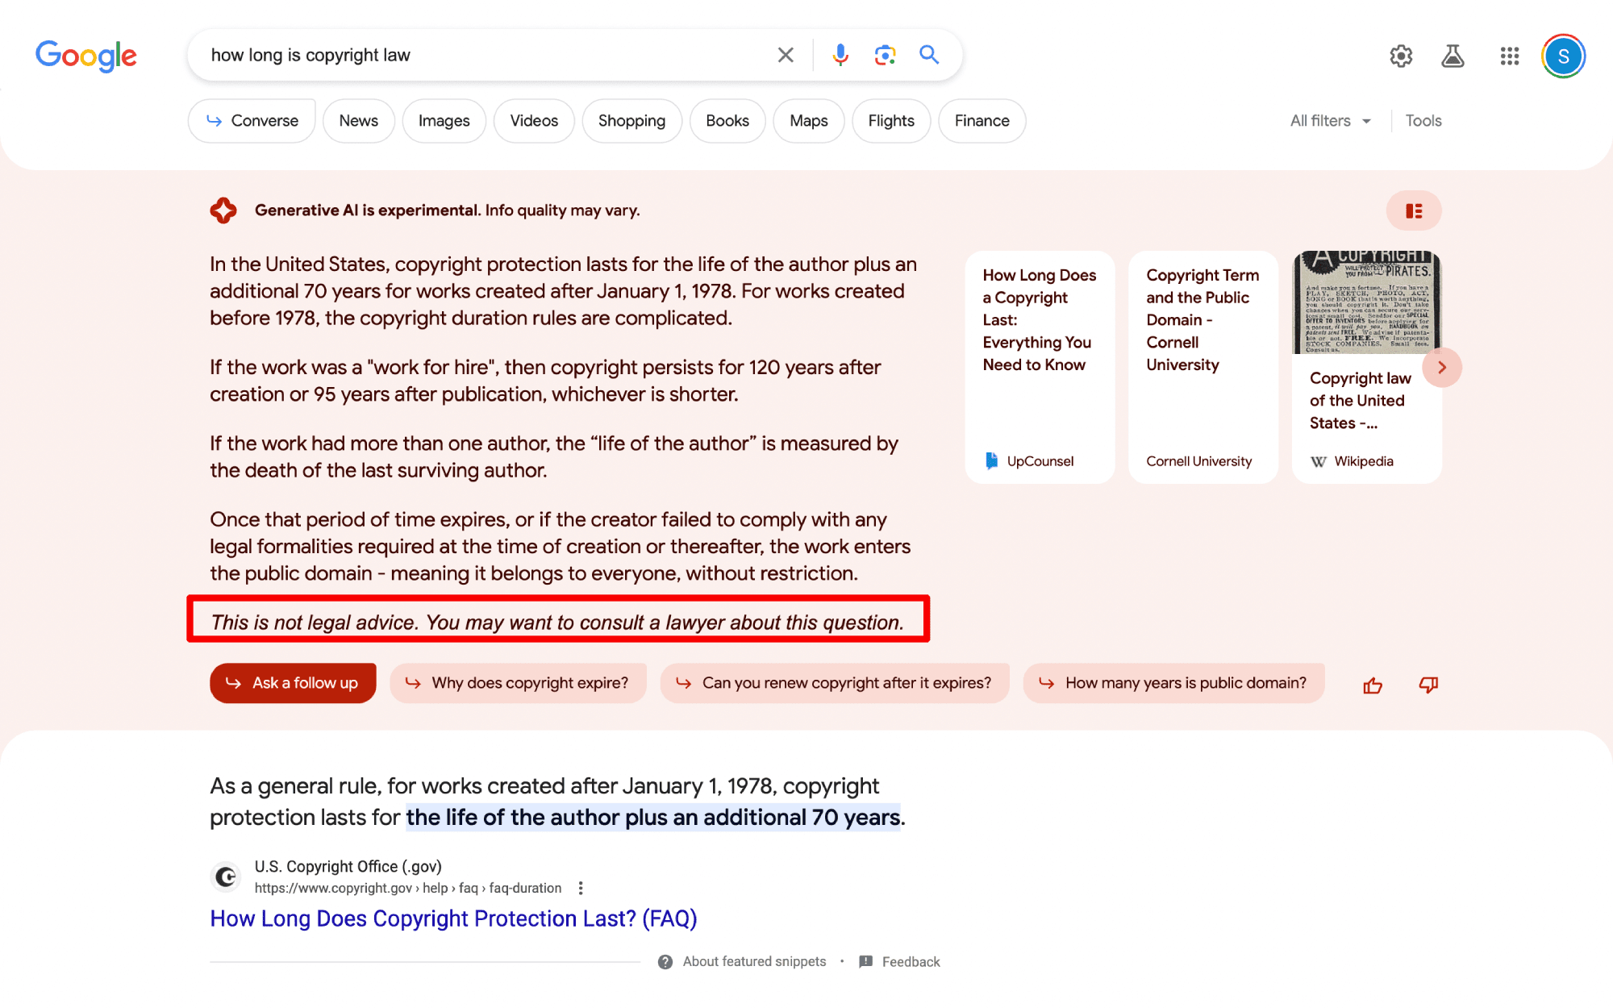This screenshot has width=1613, height=1008.
Task: Click the Generative AI sparkle icon
Action: tap(223, 210)
